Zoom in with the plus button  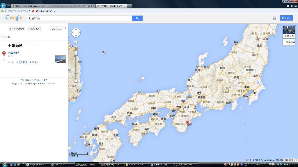coord(76,53)
